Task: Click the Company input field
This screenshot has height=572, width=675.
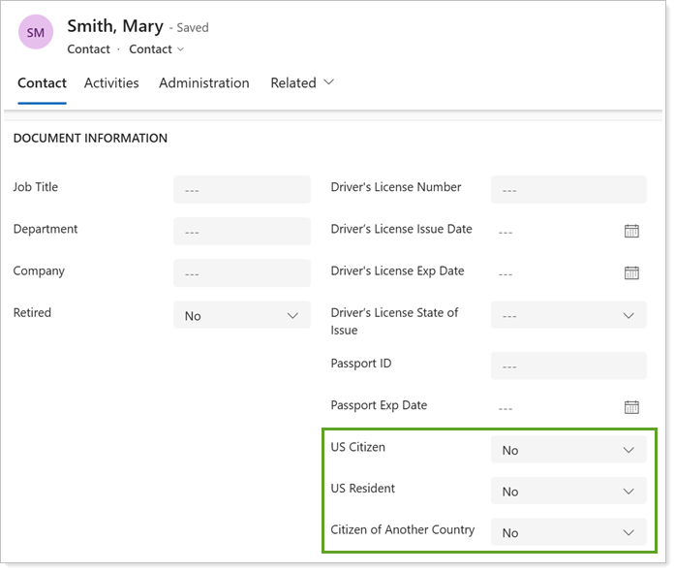Action: (x=242, y=273)
